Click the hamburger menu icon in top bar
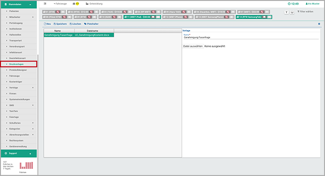325x176 pixels. click(45, 4)
